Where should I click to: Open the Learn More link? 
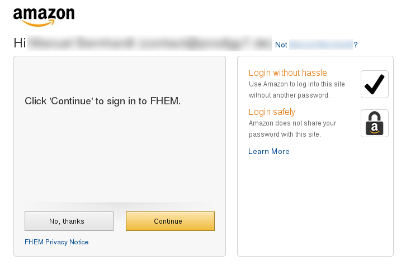pyautogui.click(x=269, y=151)
